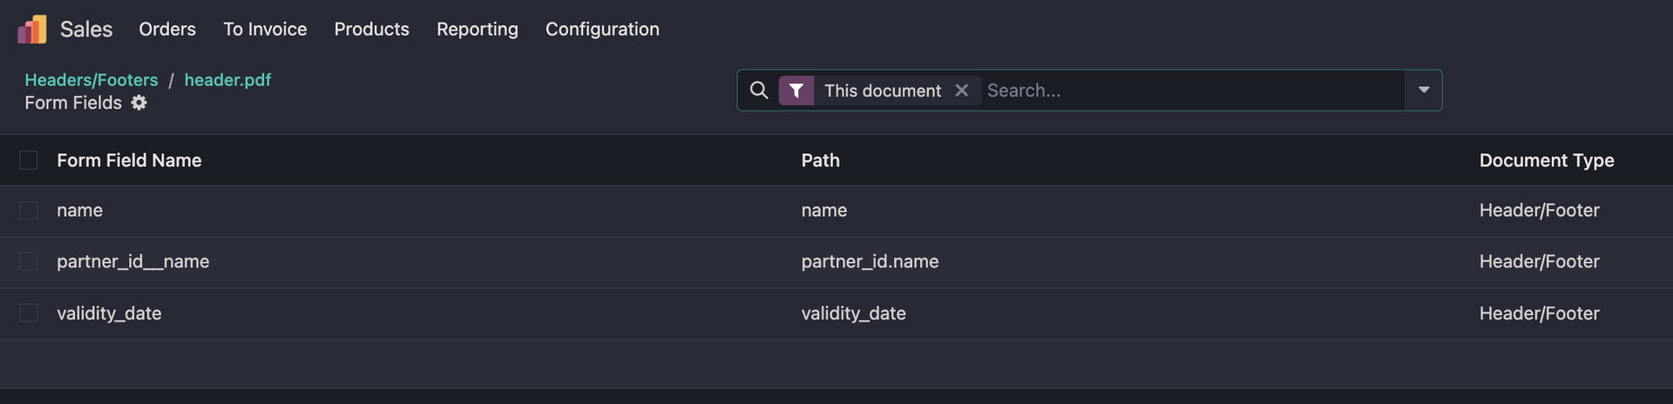Image resolution: width=1673 pixels, height=404 pixels.
Task: Open the Configuration menu
Action: (x=602, y=30)
